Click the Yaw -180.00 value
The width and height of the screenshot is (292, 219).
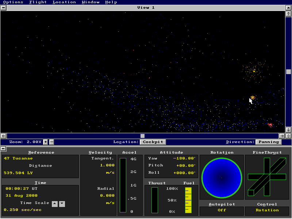click(x=184, y=158)
